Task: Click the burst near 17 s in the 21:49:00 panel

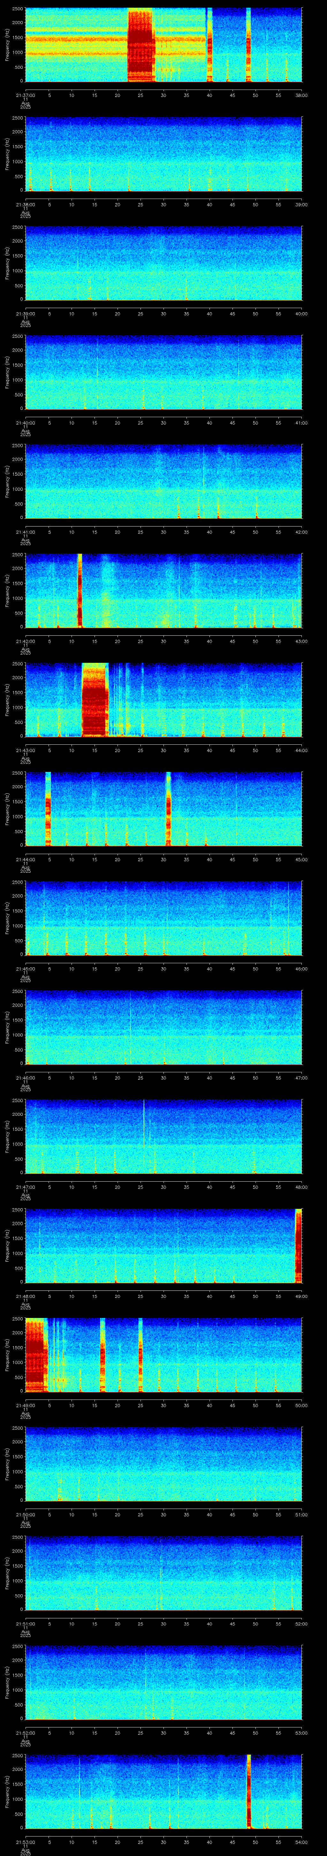Action: 103,1354
